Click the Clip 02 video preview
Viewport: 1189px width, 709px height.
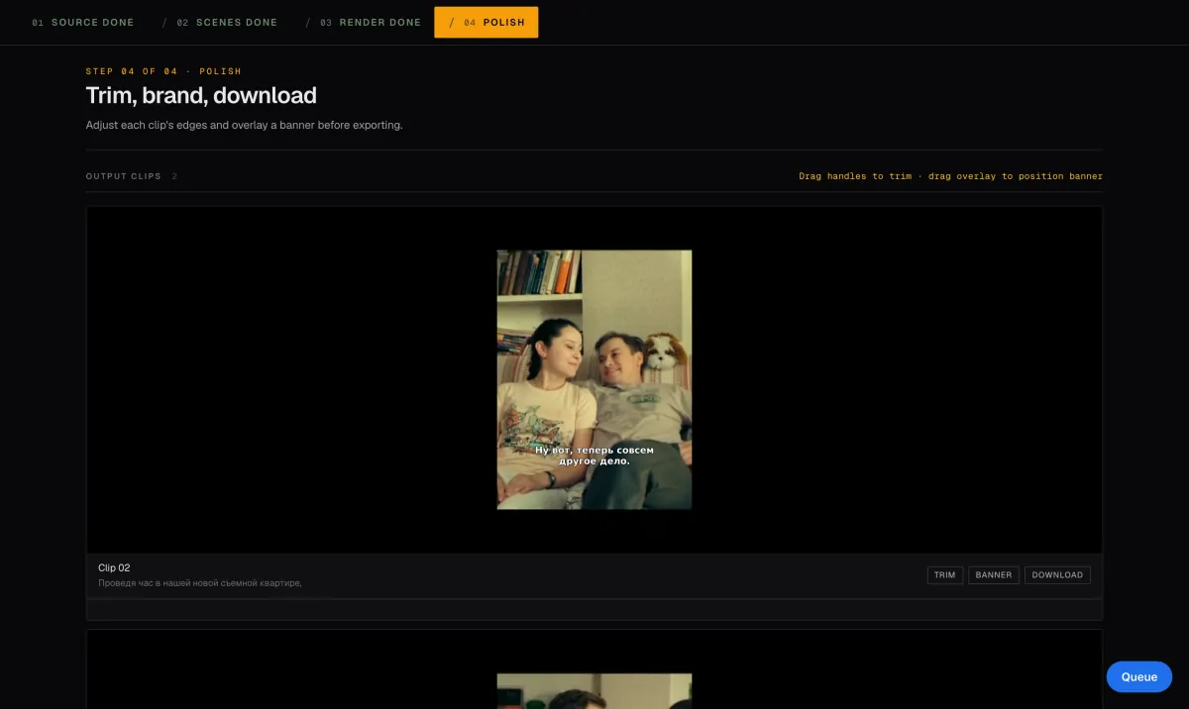594,379
